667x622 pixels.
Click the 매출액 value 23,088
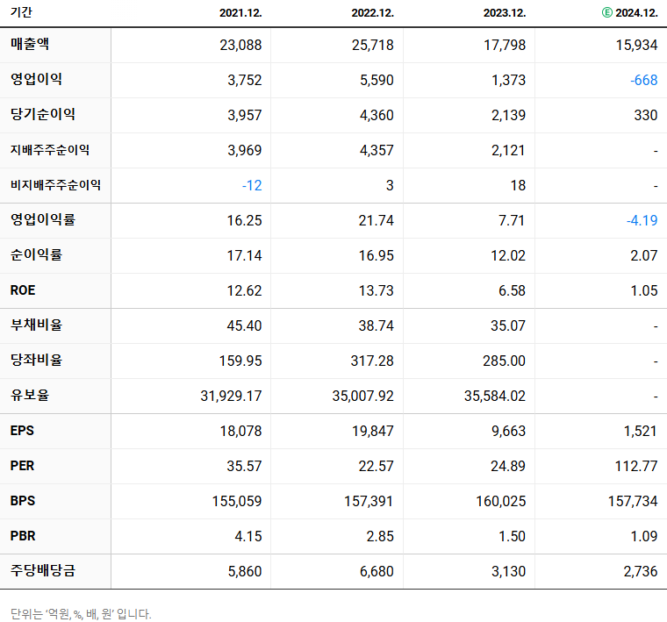pyautogui.click(x=240, y=45)
